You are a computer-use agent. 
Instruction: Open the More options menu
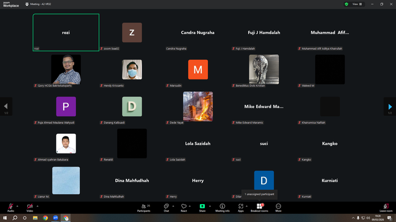click(278, 208)
